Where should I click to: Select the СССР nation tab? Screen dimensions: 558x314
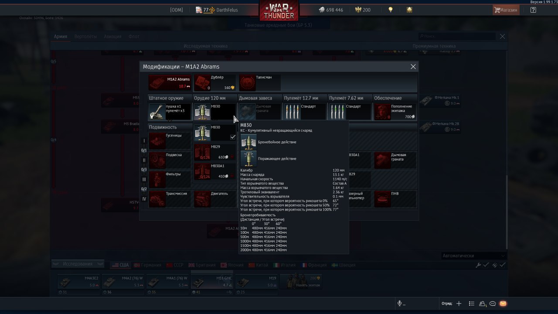pos(174,265)
